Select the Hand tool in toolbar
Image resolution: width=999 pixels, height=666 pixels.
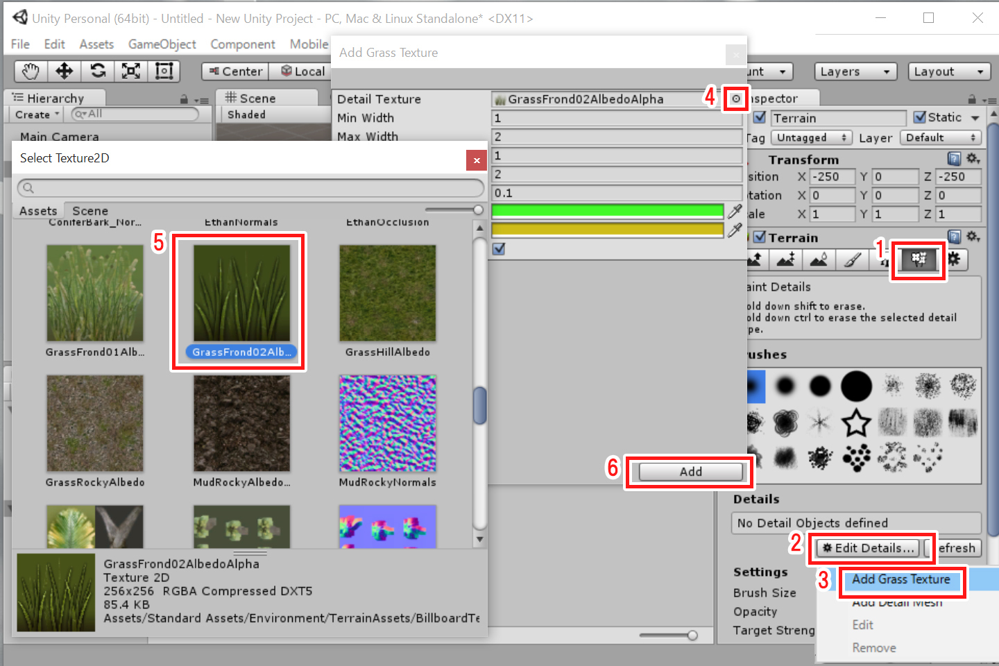(31, 71)
